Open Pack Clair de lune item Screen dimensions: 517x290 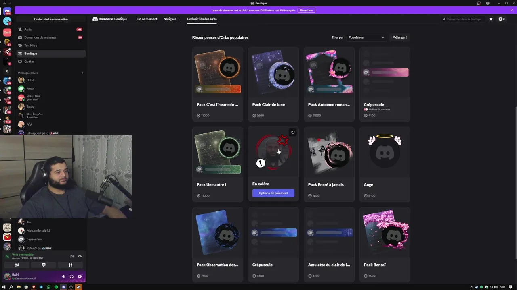[x=273, y=84]
